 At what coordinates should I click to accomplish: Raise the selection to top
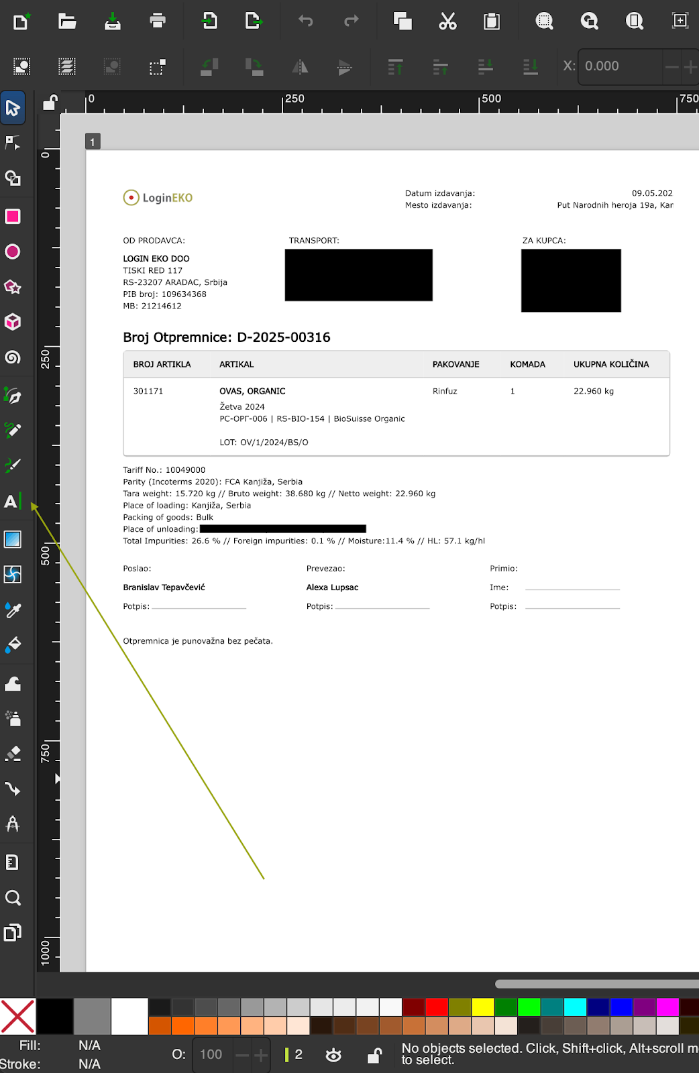pyautogui.click(x=396, y=66)
